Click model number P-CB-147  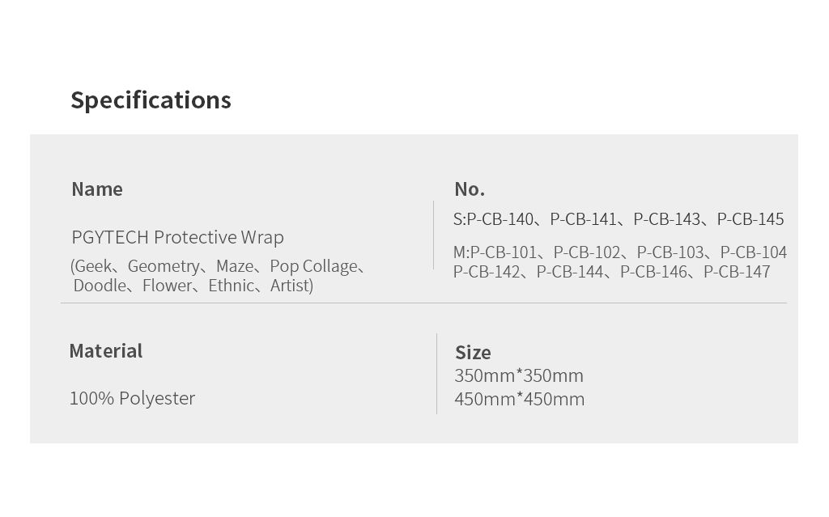737,272
